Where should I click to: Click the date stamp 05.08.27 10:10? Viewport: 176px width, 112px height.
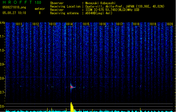point(14,13)
